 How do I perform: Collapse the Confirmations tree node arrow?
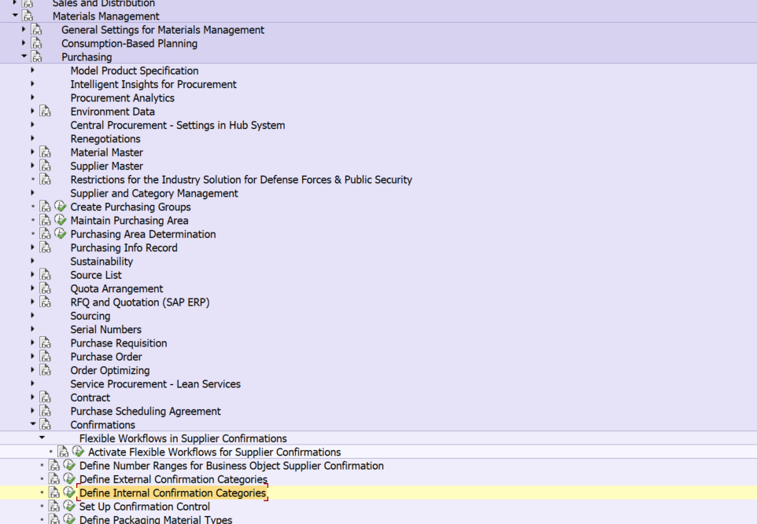(33, 425)
